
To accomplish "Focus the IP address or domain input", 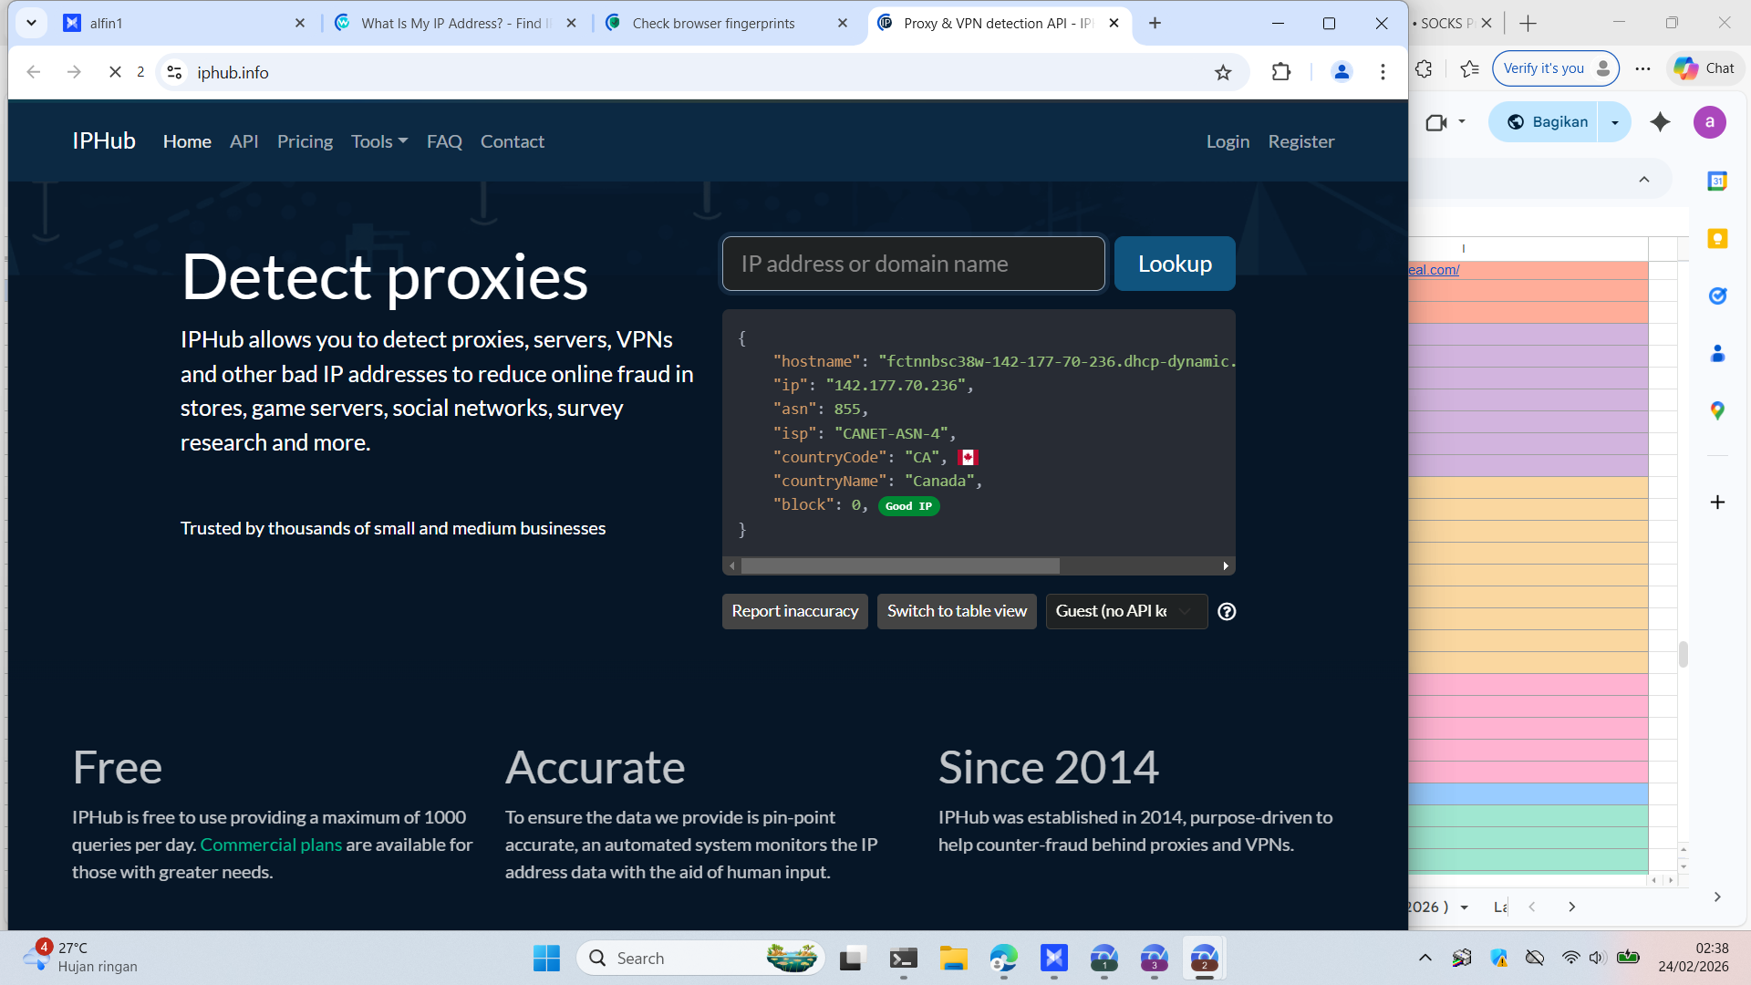I will (x=913, y=264).
